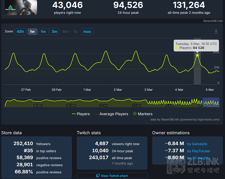Open the by PlayTracker link
225x179 pixels.
click(x=198, y=151)
